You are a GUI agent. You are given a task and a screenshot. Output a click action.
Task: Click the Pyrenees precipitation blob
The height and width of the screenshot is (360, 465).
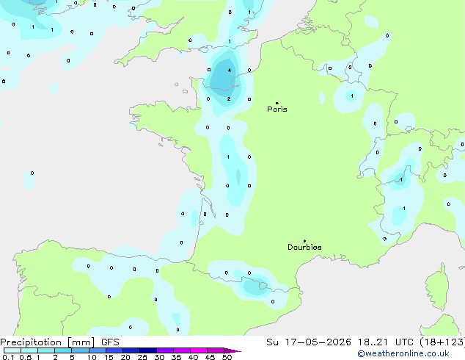click(x=255, y=287)
